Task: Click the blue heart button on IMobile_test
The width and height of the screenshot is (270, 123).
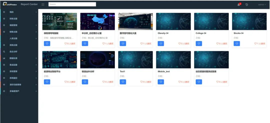Action: pyautogui.click(x=161, y=82)
